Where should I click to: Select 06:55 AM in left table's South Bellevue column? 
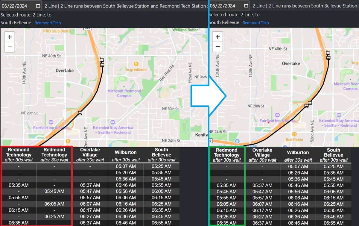162,223
